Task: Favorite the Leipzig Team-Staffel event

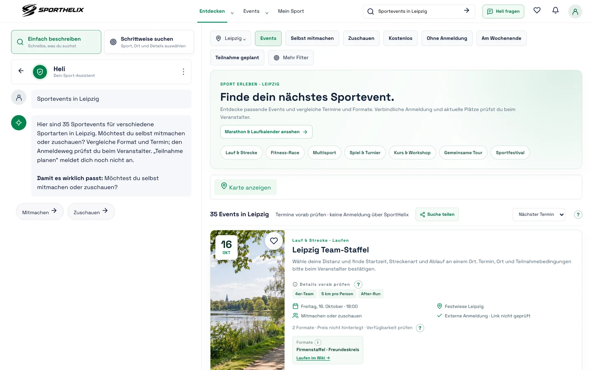Action: pyautogui.click(x=274, y=241)
